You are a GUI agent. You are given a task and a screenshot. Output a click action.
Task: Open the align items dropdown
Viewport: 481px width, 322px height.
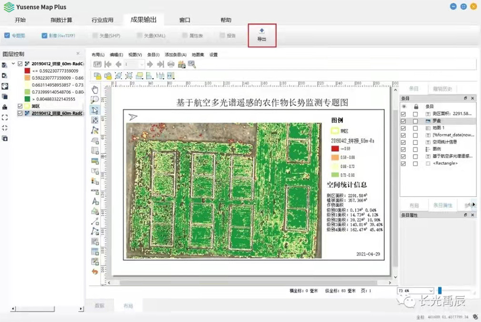(150, 76)
